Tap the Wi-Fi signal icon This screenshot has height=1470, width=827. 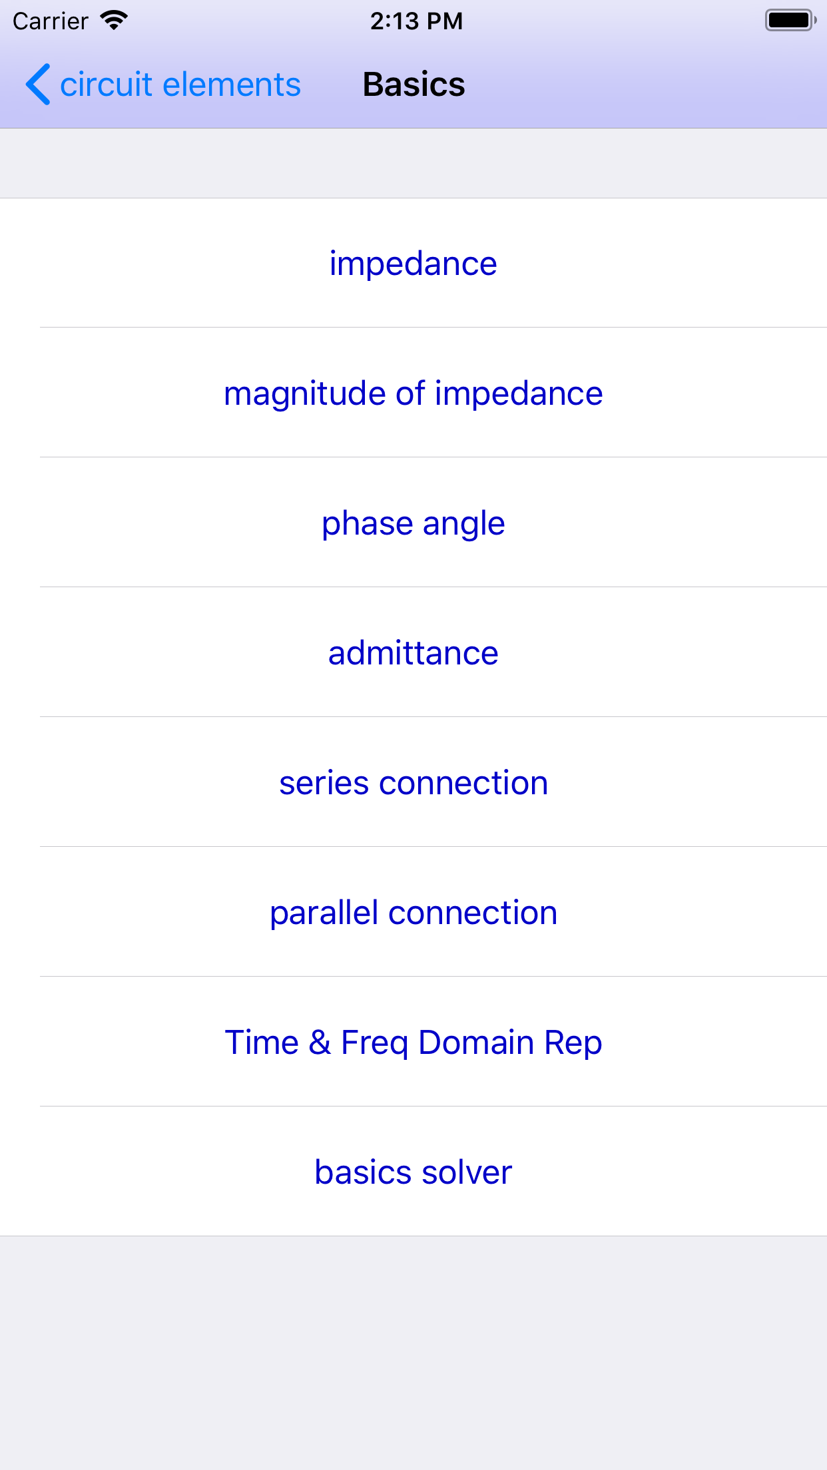pyautogui.click(x=112, y=20)
